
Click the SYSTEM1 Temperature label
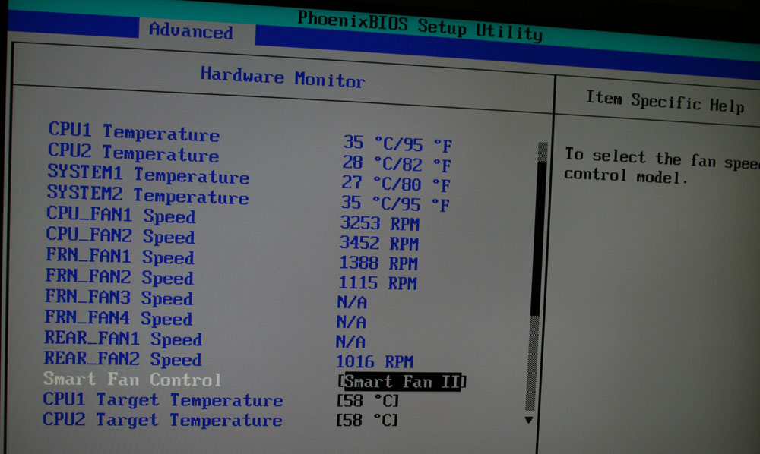pyautogui.click(x=148, y=175)
